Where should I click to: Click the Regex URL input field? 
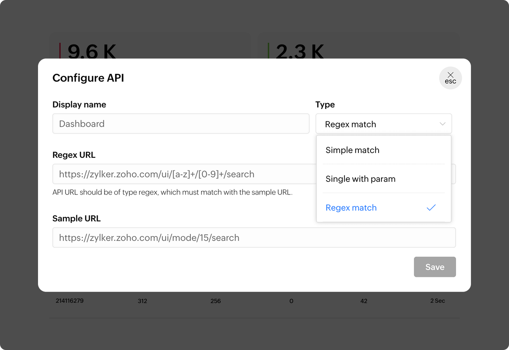click(x=183, y=174)
